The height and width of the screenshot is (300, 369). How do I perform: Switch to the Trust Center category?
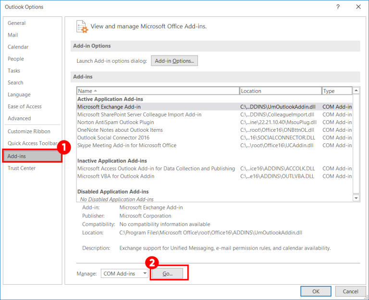pos(22,168)
